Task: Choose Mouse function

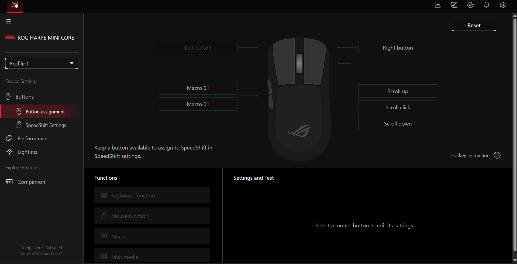Action: tap(152, 216)
